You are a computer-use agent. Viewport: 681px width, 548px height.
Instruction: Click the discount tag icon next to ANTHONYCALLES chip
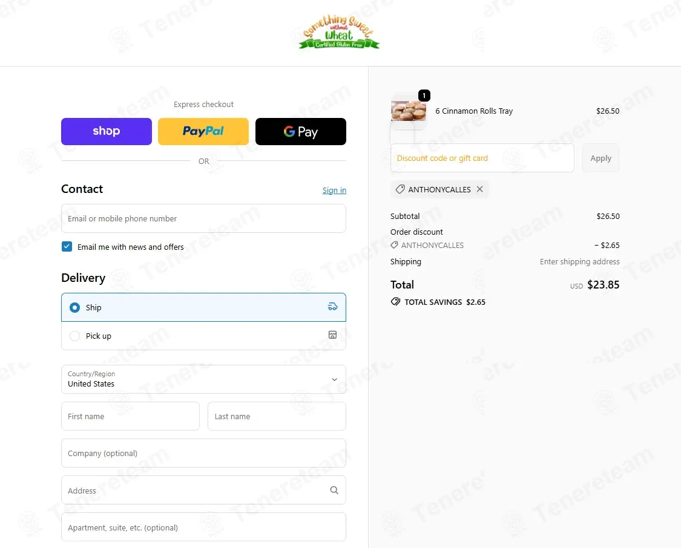click(400, 189)
